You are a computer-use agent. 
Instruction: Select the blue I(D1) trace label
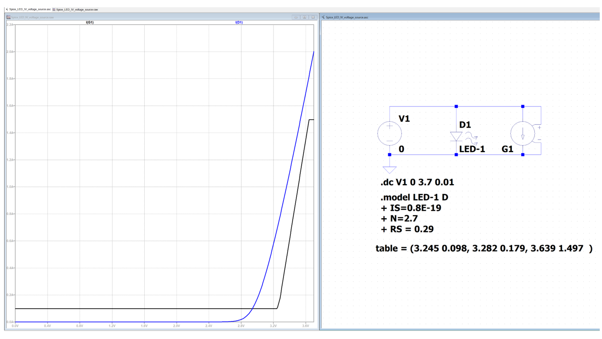pyautogui.click(x=239, y=22)
